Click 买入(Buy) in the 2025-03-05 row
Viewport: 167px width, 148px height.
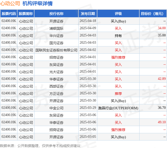point(118,137)
